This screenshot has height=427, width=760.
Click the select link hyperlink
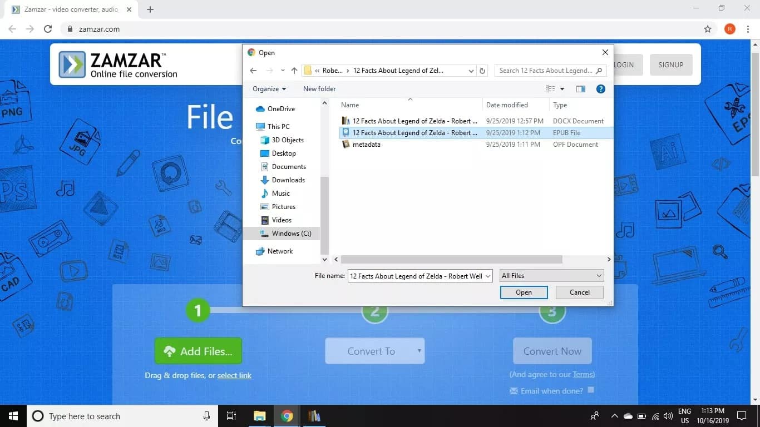234,375
